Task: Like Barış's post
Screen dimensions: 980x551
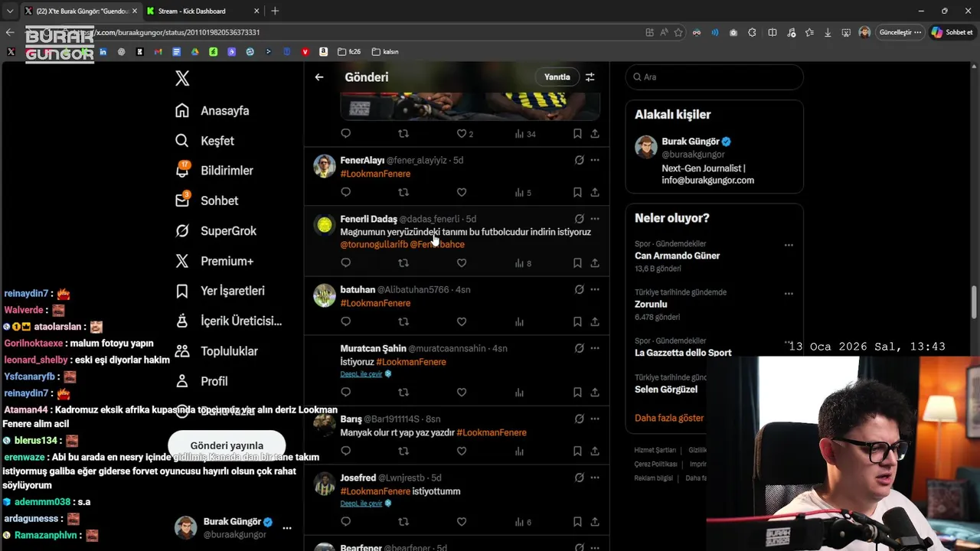Action: click(x=462, y=452)
